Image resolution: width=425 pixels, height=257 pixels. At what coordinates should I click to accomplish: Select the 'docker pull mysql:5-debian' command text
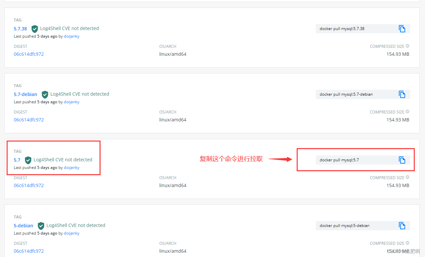[x=345, y=226]
